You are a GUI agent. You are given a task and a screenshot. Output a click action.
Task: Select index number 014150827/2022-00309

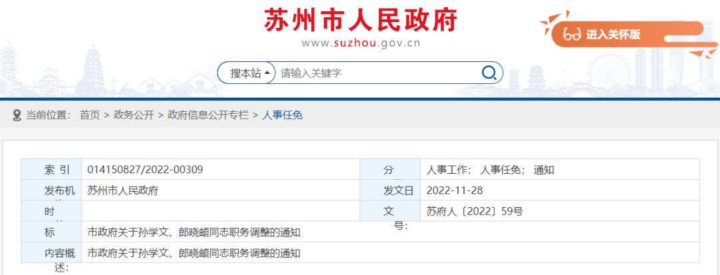tap(145, 170)
